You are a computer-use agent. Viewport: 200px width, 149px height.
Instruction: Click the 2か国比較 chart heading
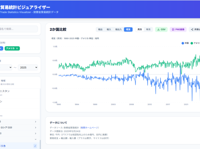coord(58,29)
